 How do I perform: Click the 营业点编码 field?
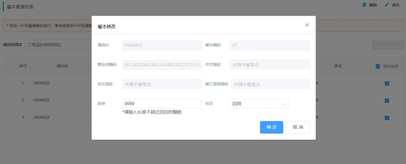(x=162, y=65)
